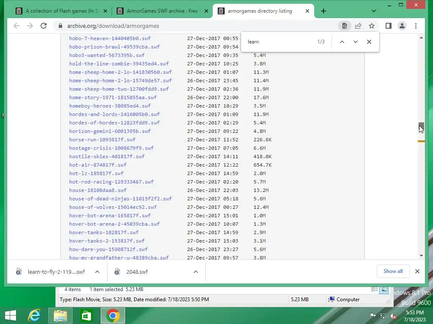Close the armorgames directory listing tab
Image resolution: width=433 pixels, height=324 pixels.
pos(307,11)
